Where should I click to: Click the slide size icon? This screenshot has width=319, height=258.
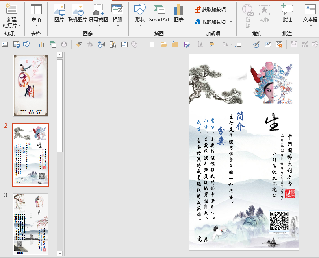tap(238, 44)
